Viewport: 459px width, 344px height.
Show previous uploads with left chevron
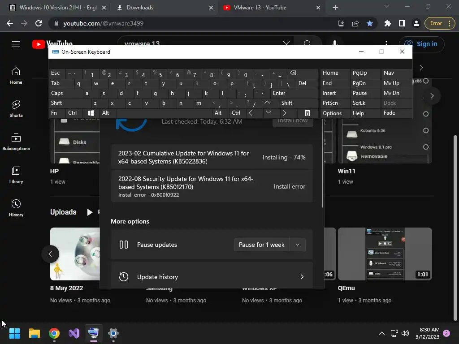(50, 254)
